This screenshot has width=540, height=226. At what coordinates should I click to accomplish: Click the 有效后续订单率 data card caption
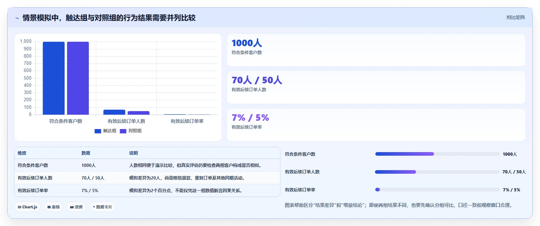pos(247,127)
